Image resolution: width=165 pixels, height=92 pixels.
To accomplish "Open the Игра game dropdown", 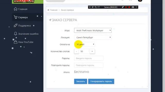I will click(93, 30).
